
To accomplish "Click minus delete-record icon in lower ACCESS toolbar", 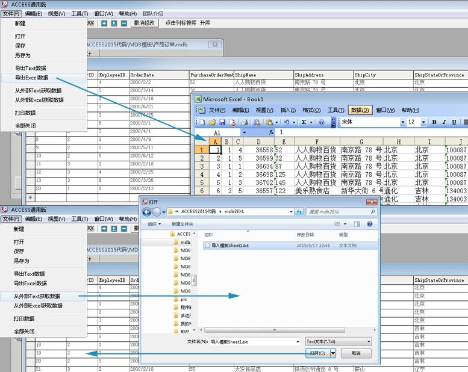I will (124, 229).
